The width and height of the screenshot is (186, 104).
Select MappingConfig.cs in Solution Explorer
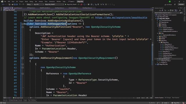(x=166, y=61)
